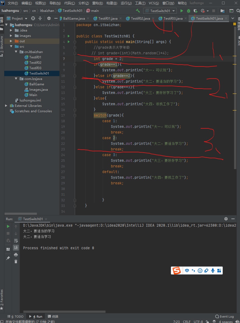Close the TestSwitch01 run tab
Screen dimensions: 240x323
pos(46,219)
